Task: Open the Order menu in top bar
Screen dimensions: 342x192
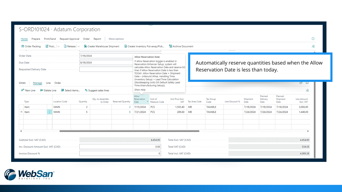Action: [x=86, y=39]
